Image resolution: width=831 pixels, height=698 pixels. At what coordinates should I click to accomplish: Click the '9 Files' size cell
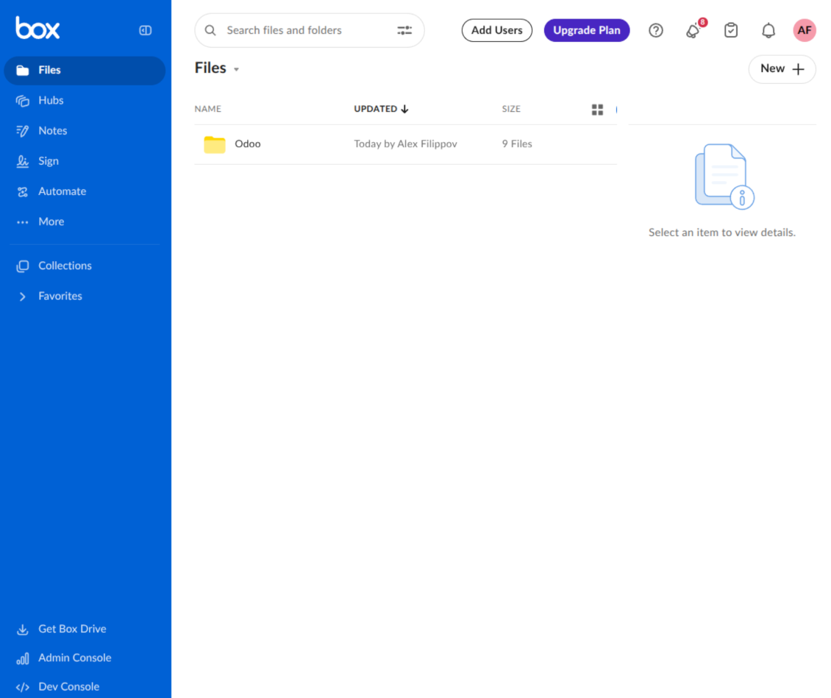(x=517, y=144)
